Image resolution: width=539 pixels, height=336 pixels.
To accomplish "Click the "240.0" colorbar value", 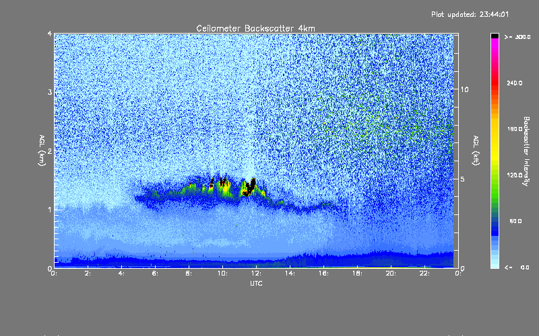I will coord(515,83).
